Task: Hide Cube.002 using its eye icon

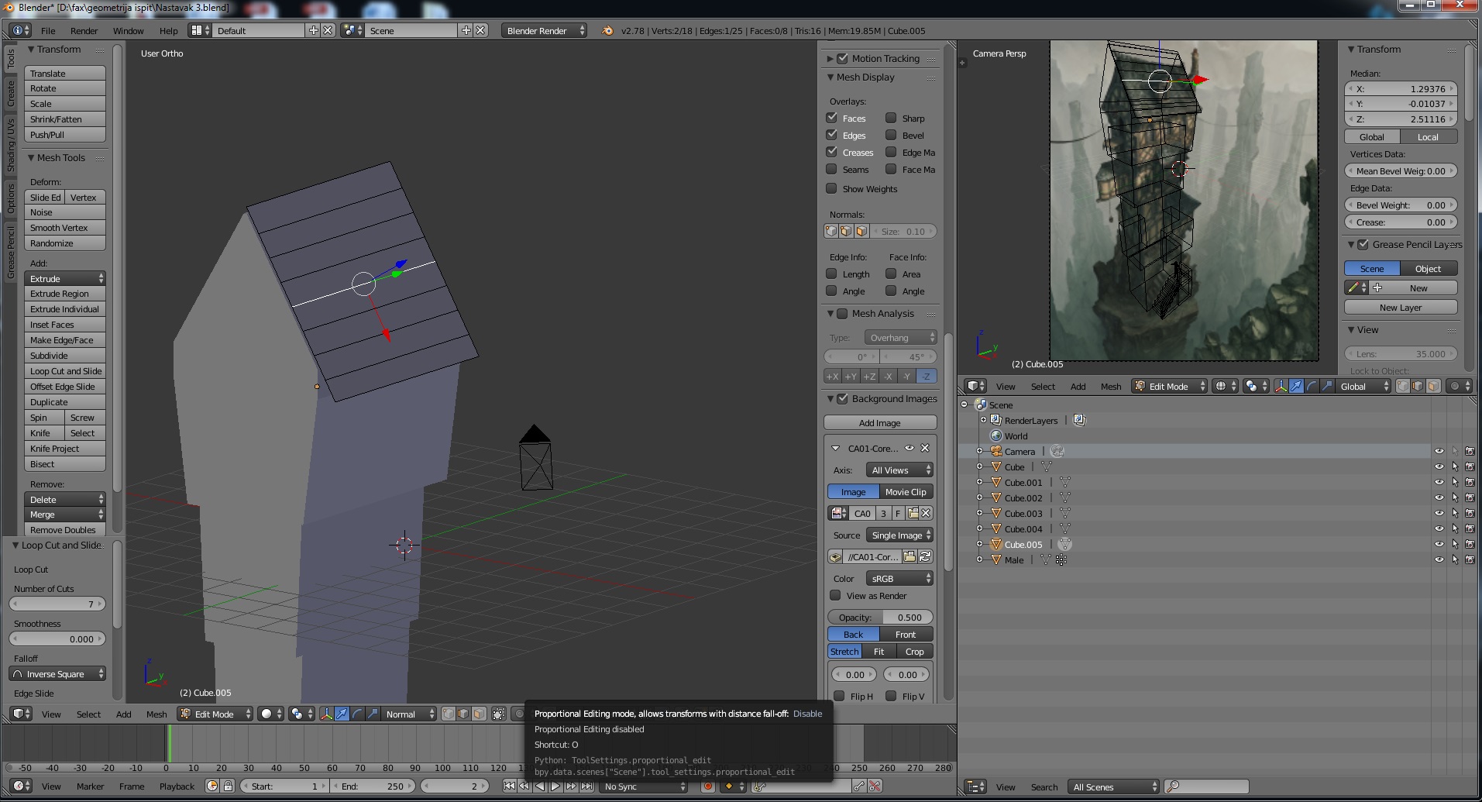Action: (x=1439, y=497)
